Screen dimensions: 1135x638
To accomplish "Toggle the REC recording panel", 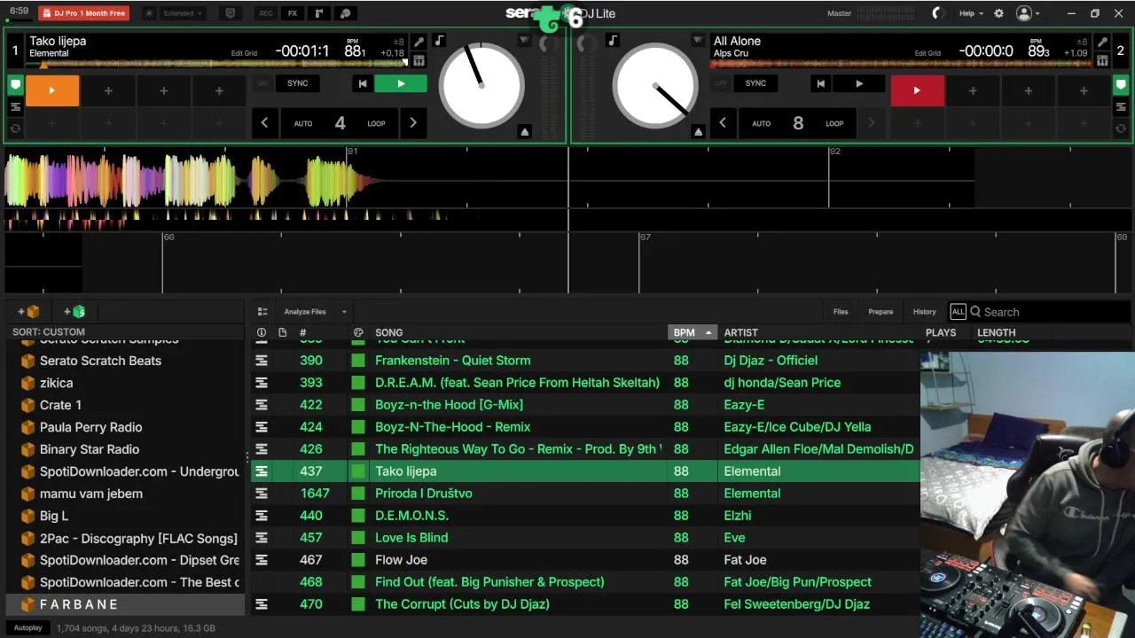I will tap(266, 13).
